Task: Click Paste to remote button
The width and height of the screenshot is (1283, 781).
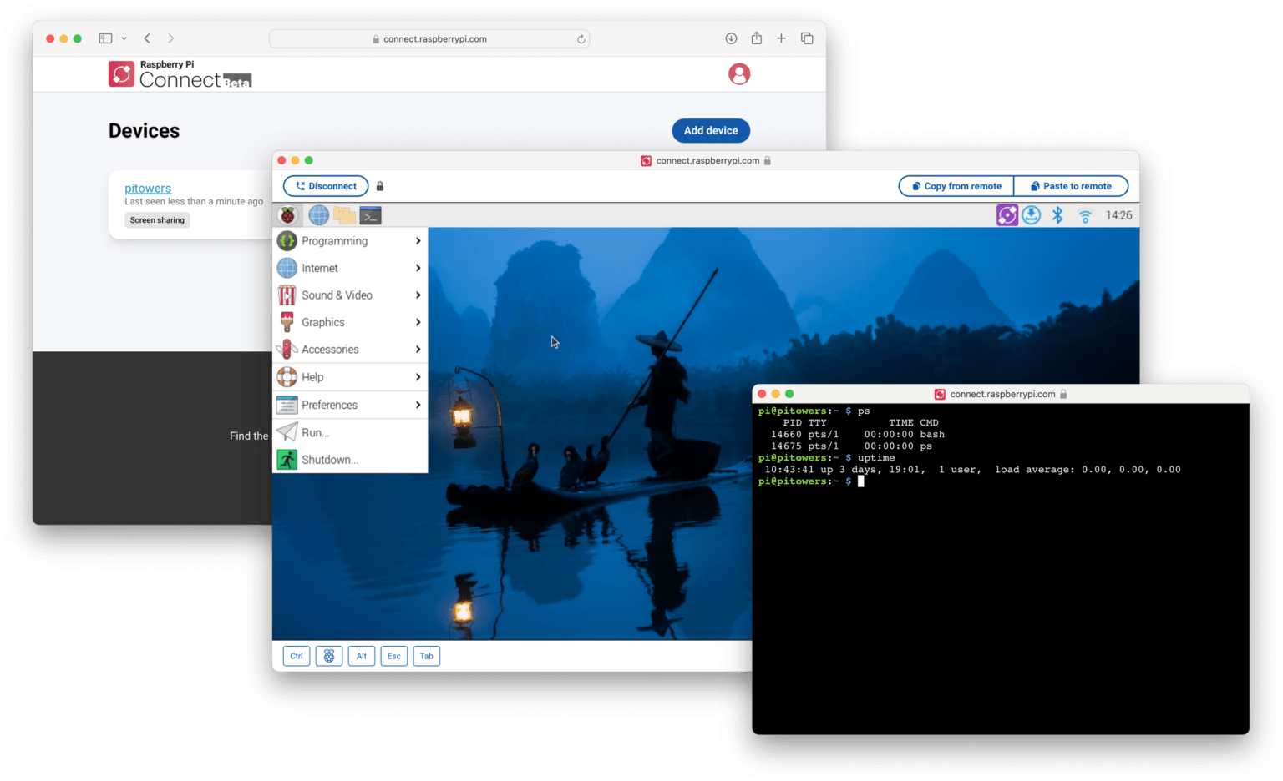Action: [x=1071, y=186]
